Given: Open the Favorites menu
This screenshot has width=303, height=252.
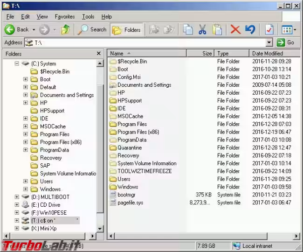Looking at the screenshot, I should (65, 17).
